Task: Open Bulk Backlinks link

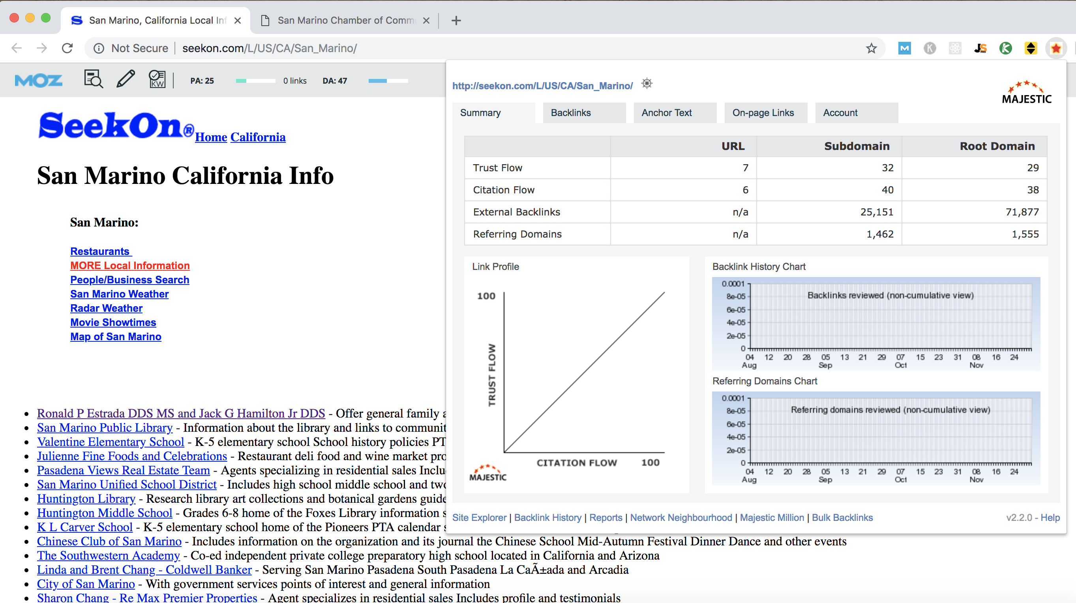Action: coord(842,517)
